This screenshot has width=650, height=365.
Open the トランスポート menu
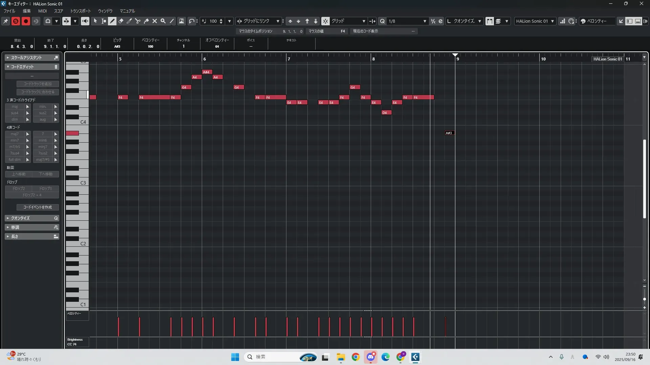(81, 11)
